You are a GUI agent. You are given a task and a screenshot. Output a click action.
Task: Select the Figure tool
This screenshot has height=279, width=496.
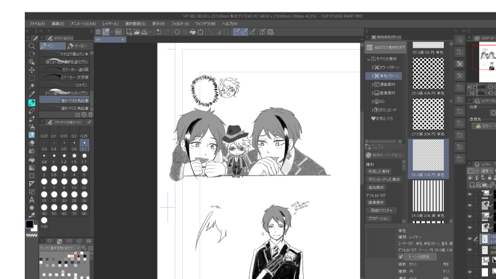pyautogui.click(x=32, y=176)
